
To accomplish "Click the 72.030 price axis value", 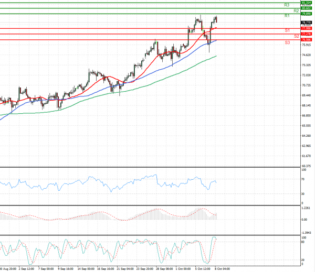I will point(307,75).
